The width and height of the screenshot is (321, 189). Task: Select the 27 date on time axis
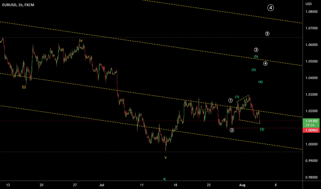(75, 185)
